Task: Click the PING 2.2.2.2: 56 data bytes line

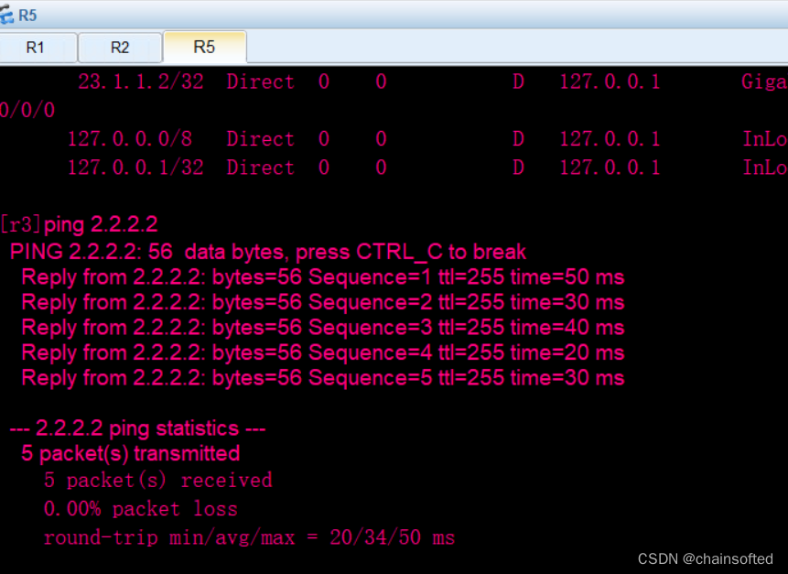Action: [268, 252]
